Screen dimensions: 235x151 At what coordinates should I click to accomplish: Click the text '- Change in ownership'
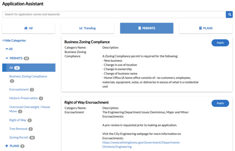pyautogui.click(x=117, y=69)
